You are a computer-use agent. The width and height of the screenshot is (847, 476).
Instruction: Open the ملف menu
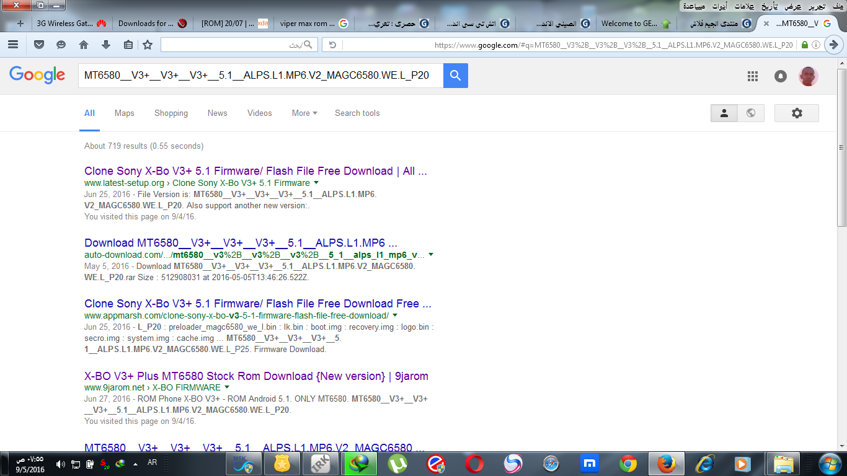(838, 6)
